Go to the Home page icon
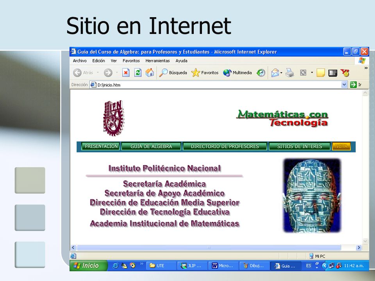375x281 pixels. click(150, 73)
